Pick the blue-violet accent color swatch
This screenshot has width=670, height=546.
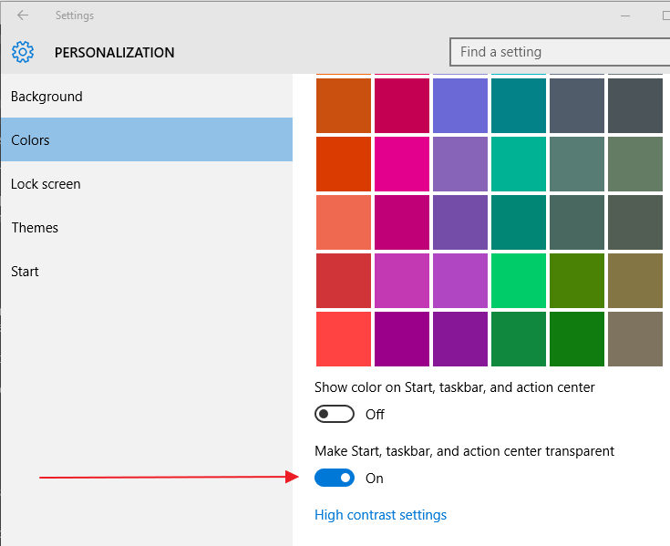coord(460,106)
